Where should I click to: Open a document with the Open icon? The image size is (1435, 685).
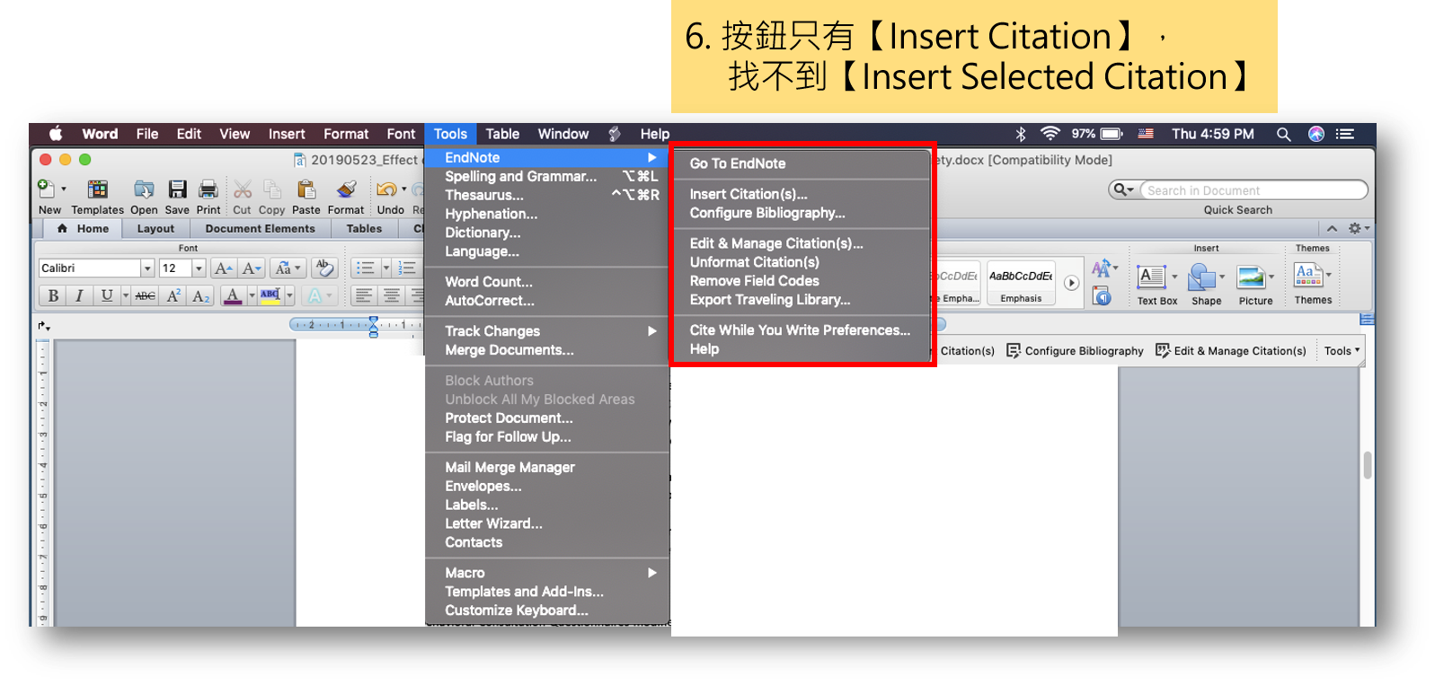click(x=144, y=189)
